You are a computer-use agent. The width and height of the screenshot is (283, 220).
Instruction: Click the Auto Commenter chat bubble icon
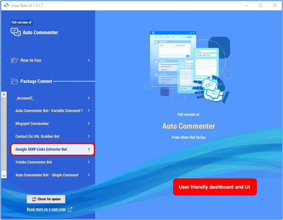tap(16, 32)
